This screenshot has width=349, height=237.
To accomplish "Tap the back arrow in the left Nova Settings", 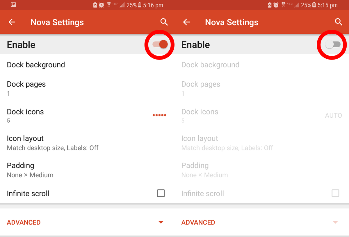I will pos(12,22).
